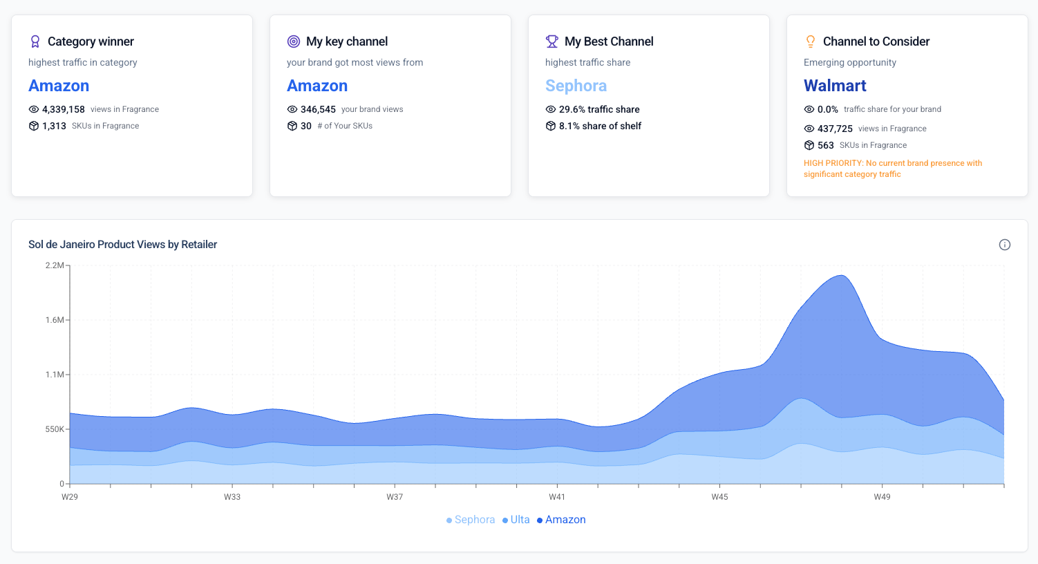Click the trophy icon beside My Best Channel
Screen dimensions: 1038x564
551,41
